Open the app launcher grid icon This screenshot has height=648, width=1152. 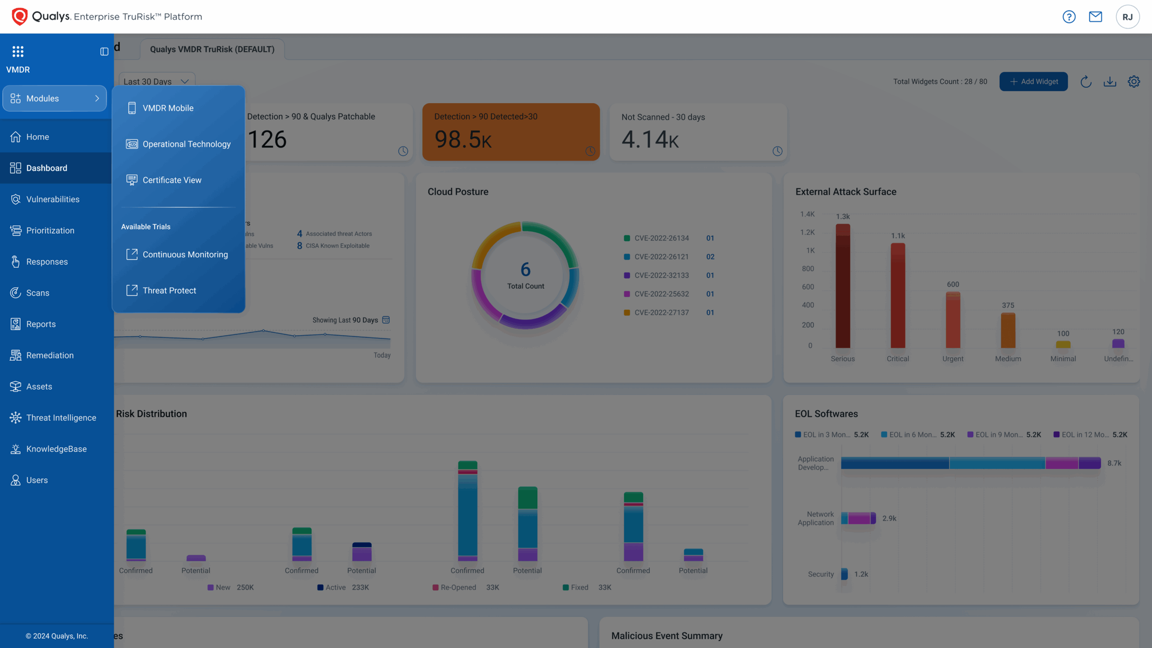[x=18, y=51]
